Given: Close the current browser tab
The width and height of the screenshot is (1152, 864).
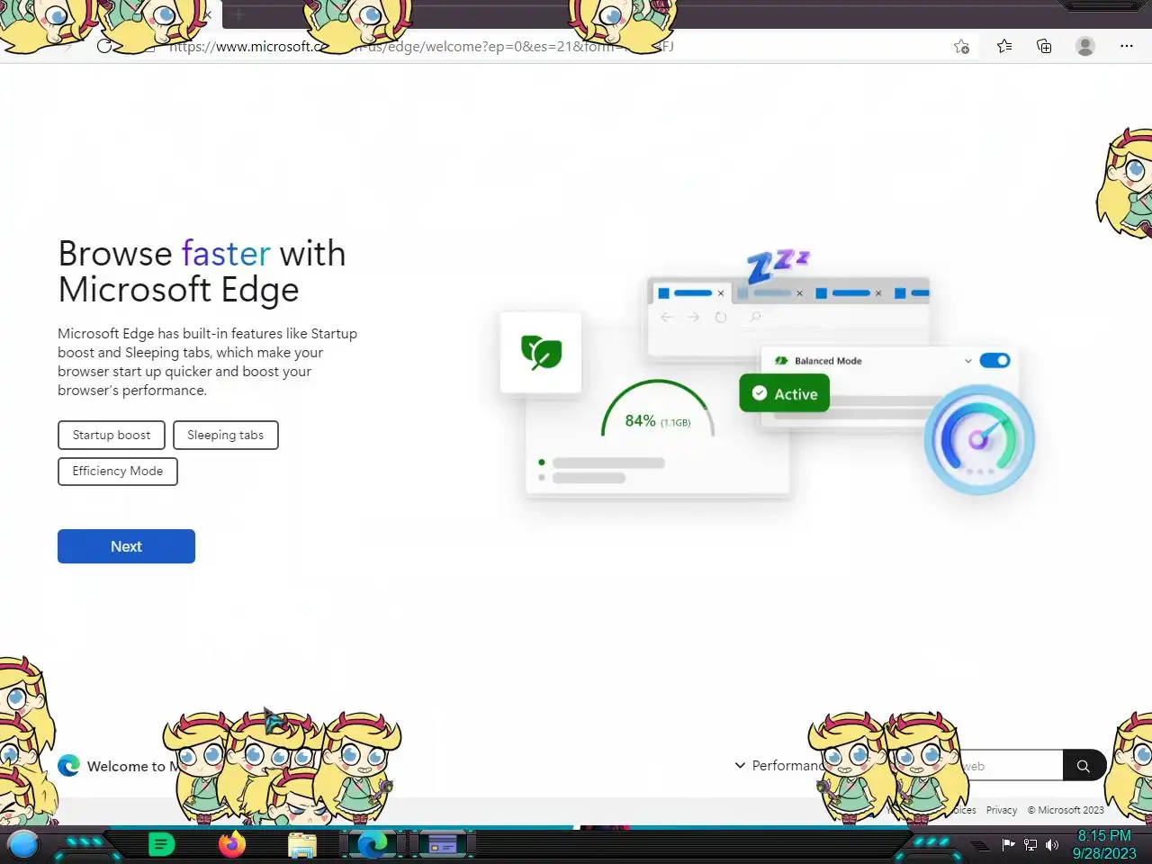Looking at the screenshot, I should (208, 14).
